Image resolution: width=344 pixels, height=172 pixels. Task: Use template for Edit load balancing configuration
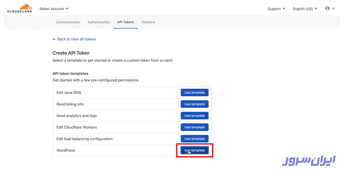195,139
